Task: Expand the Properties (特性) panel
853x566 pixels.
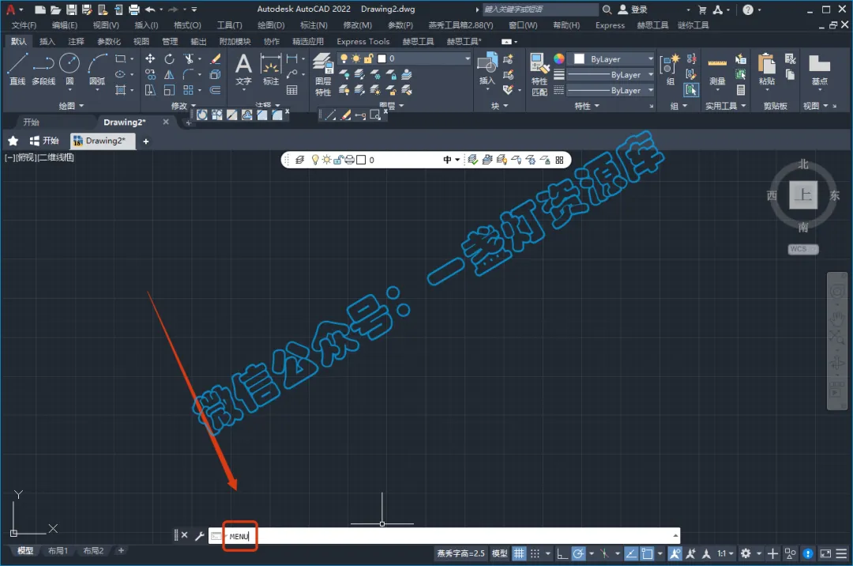Action: tap(586, 106)
